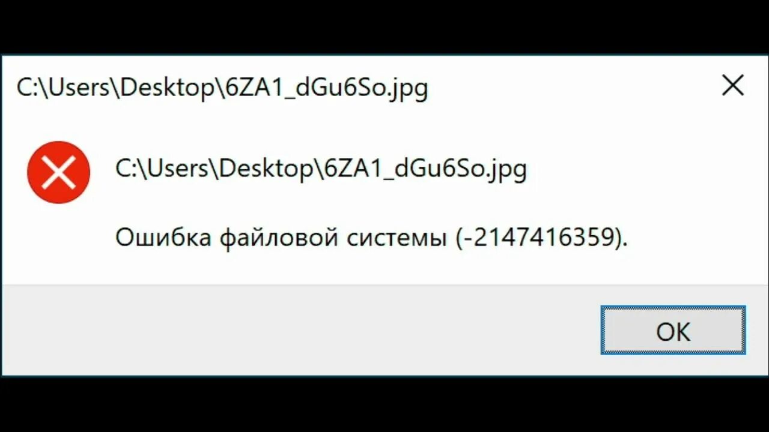Close the error dialog with the X

pos(733,86)
